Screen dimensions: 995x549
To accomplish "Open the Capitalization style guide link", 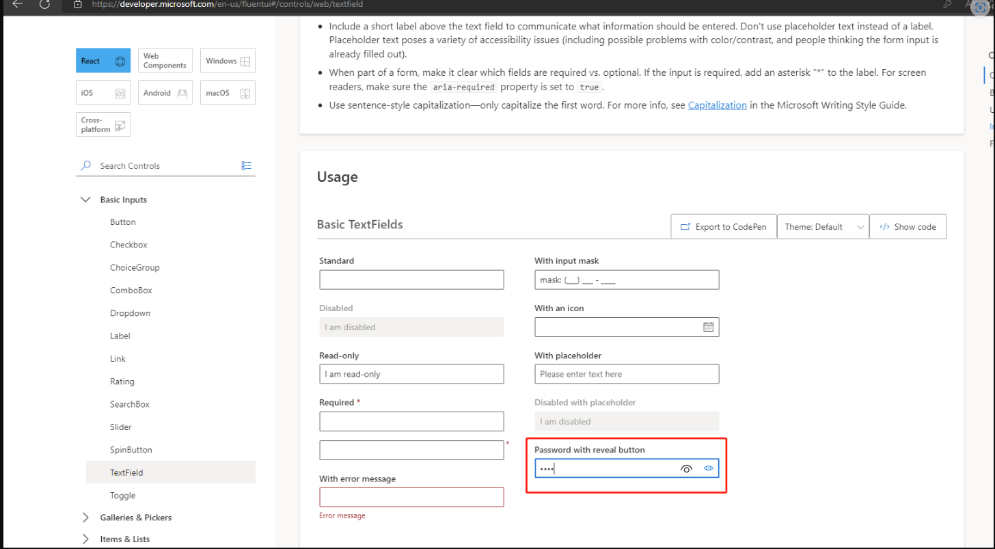I will point(718,105).
